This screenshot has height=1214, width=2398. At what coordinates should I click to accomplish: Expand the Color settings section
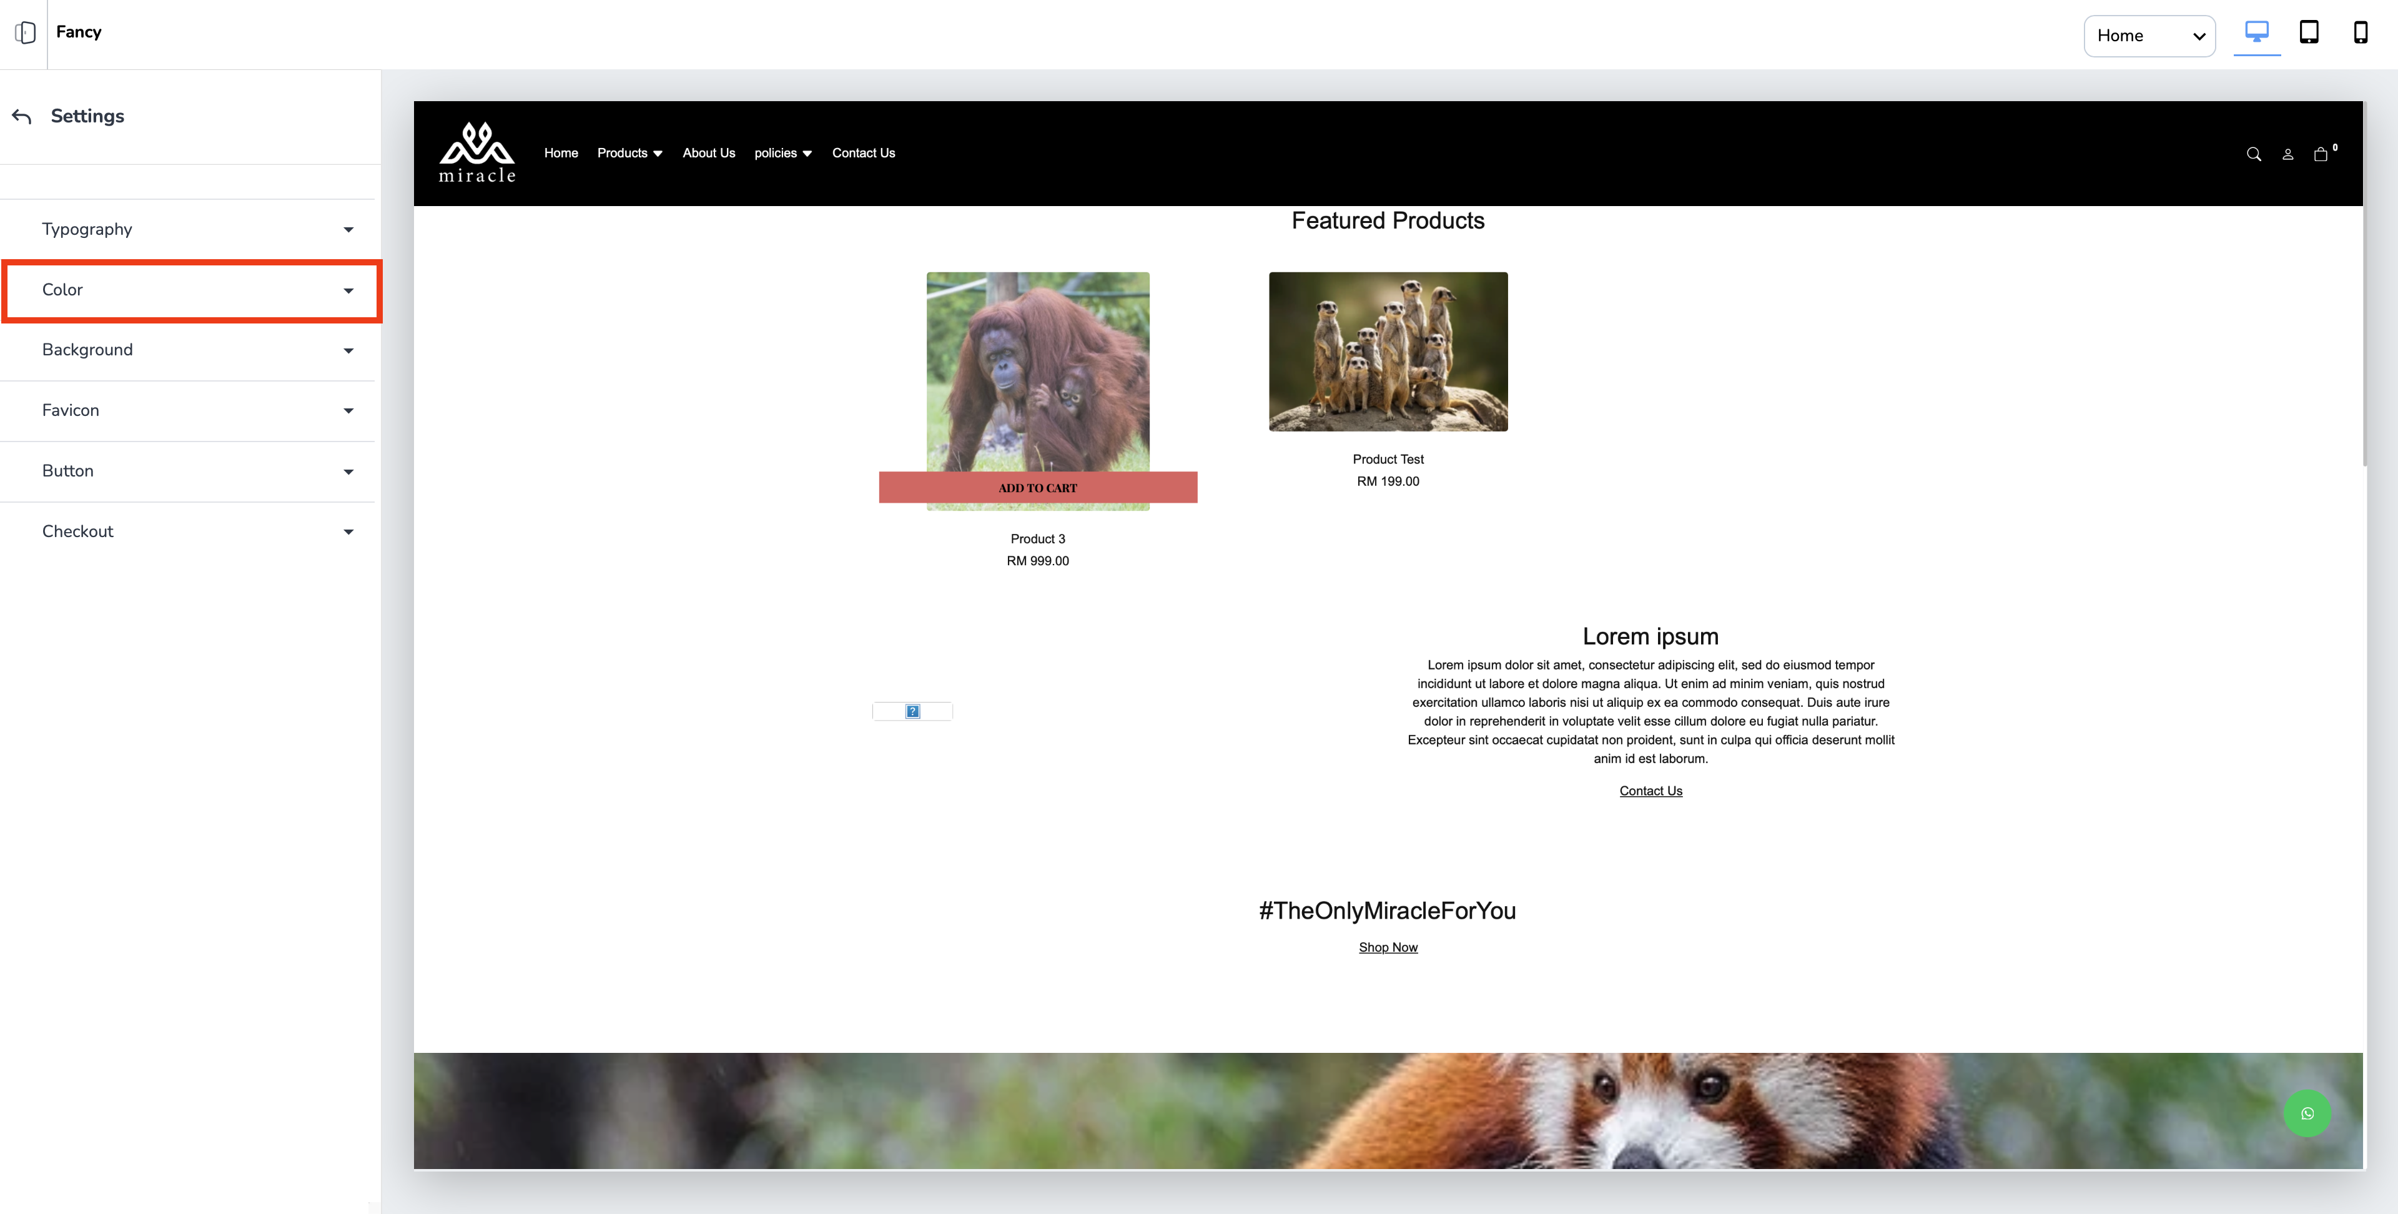pos(191,290)
